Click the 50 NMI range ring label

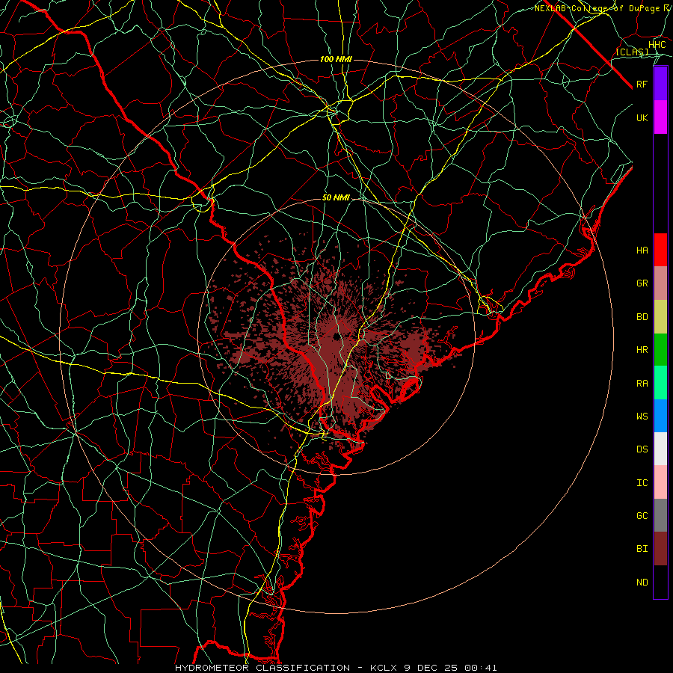pyautogui.click(x=336, y=197)
